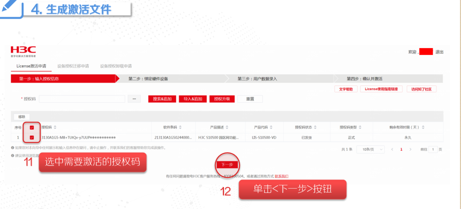The height and width of the screenshot is (209, 461).
Task: Open 文字帮助 help button
Action: point(346,89)
